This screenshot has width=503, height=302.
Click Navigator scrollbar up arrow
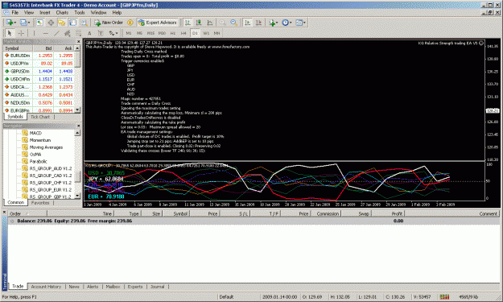coord(77,133)
